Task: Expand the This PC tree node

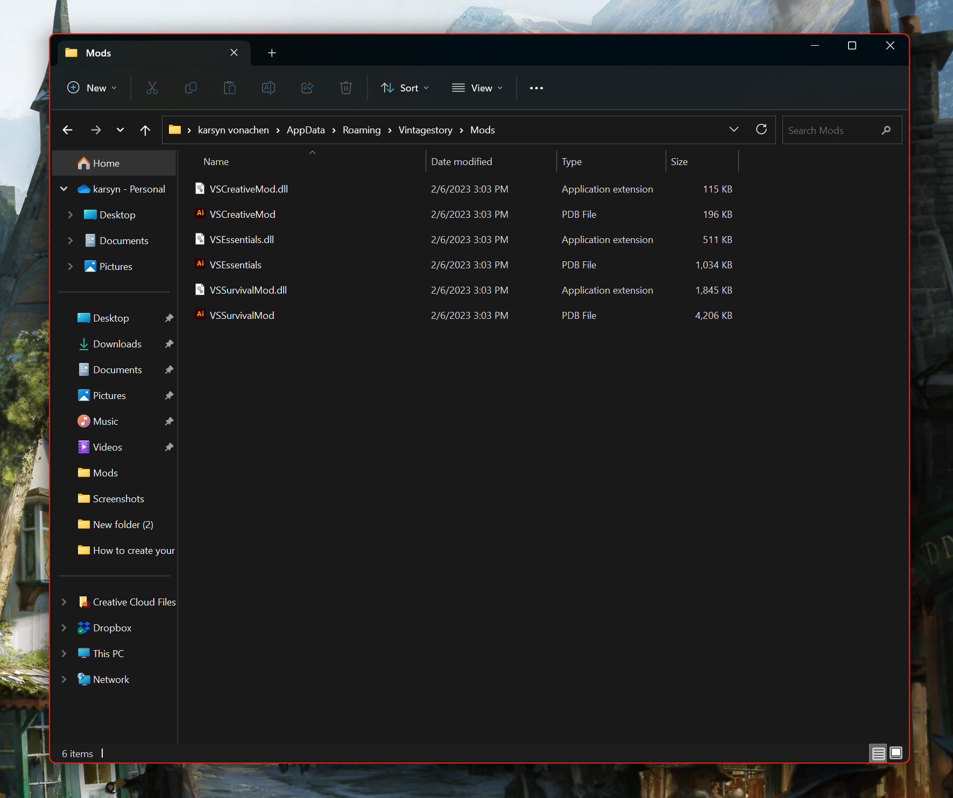Action: pos(64,653)
